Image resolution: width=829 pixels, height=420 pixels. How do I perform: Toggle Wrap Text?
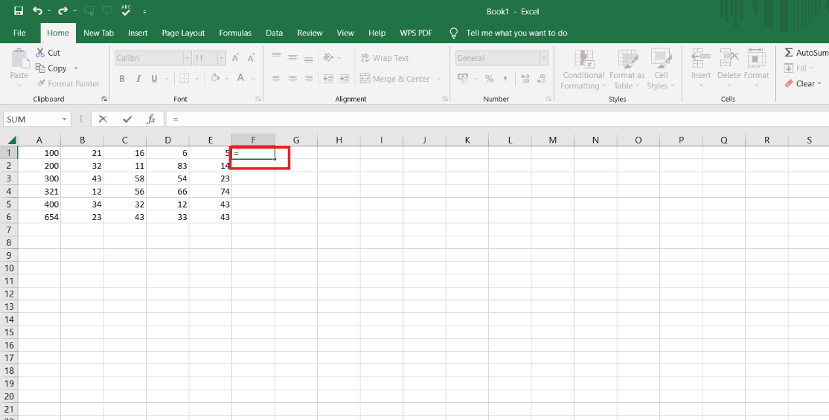tap(385, 58)
